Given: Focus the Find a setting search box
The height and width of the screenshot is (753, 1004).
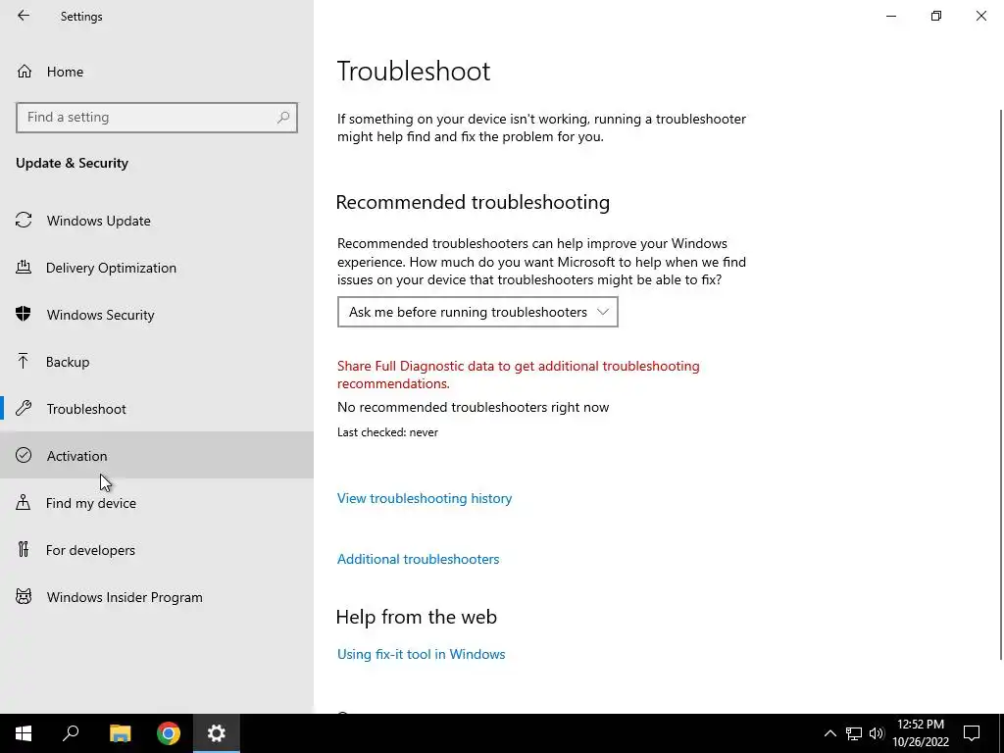Looking at the screenshot, I should pos(157,118).
